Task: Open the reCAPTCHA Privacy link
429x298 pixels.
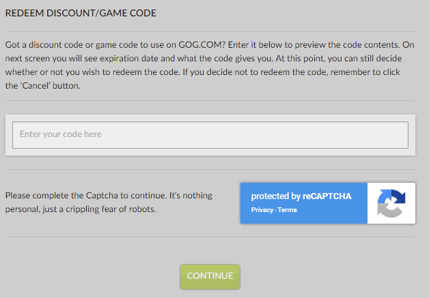Action: pos(262,210)
